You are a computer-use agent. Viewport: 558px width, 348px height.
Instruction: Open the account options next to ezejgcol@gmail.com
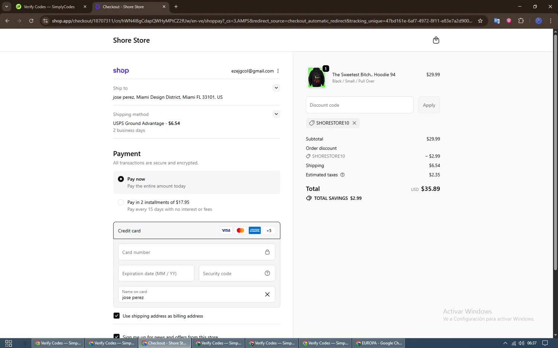click(x=278, y=71)
